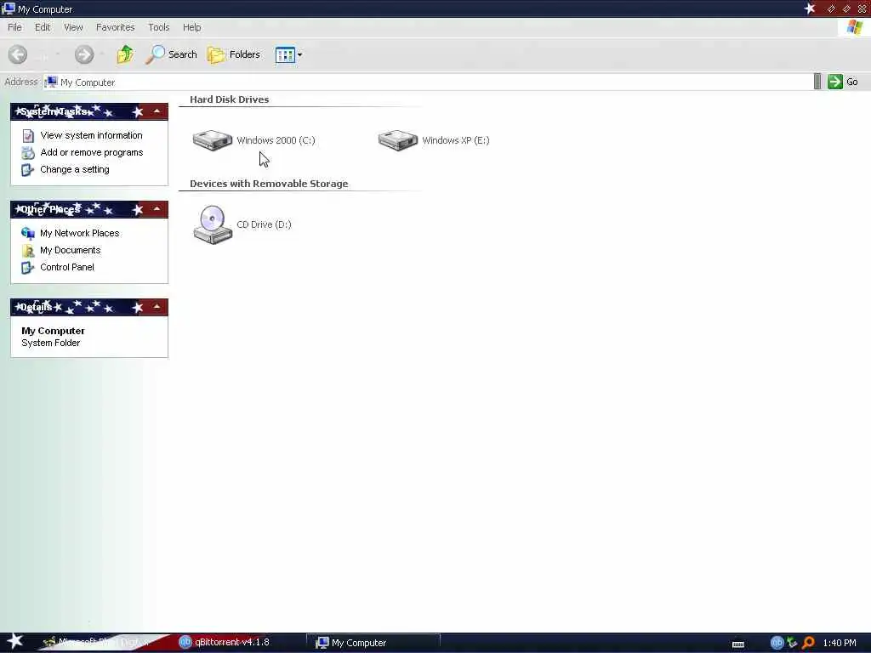The height and width of the screenshot is (653, 871).
Task: Open the File menu
Action: (x=14, y=27)
